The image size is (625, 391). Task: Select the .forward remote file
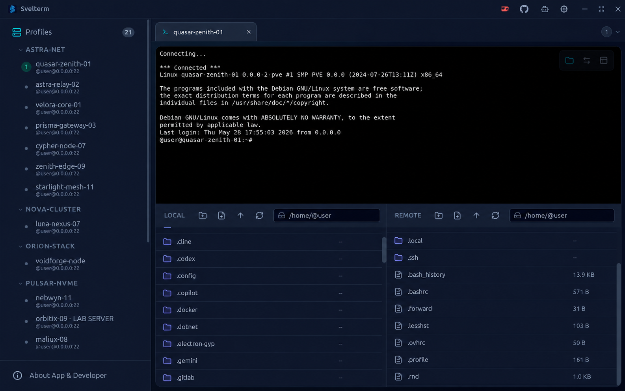tap(502, 309)
